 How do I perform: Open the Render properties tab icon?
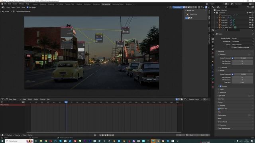[x=212, y=39]
